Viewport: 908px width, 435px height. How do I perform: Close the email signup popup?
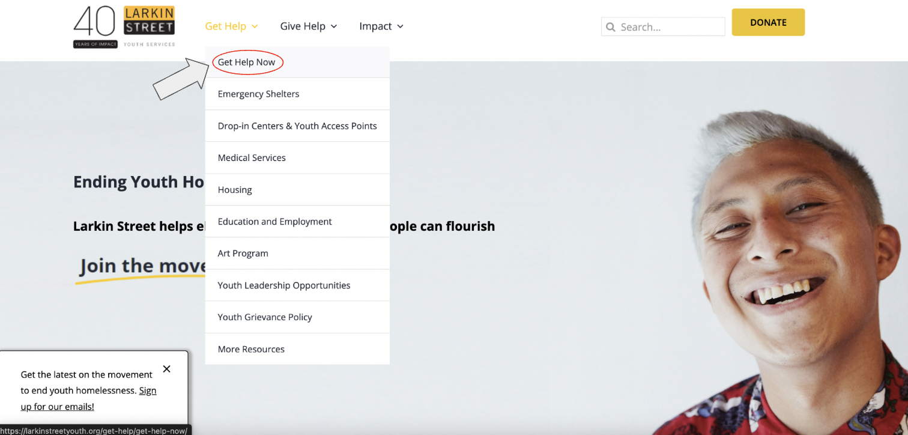point(167,369)
